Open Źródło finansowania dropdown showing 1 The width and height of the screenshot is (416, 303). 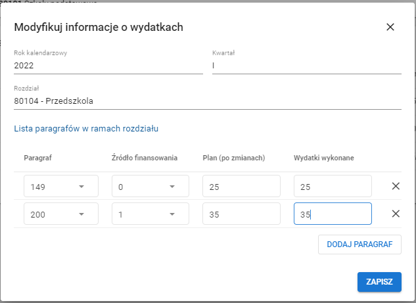pos(150,214)
